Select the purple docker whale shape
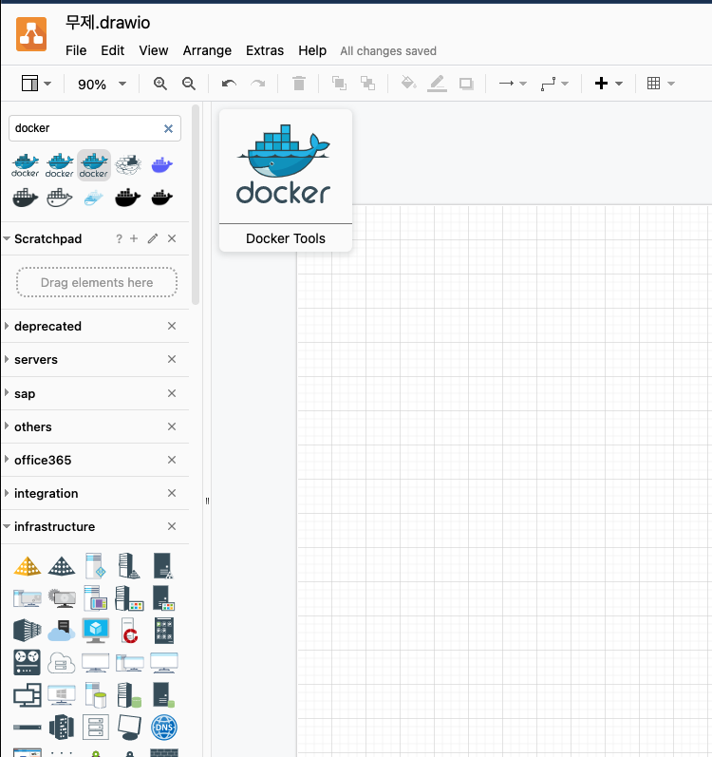Image resolution: width=712 pixels, height=757 pixels. coord(162,165)
